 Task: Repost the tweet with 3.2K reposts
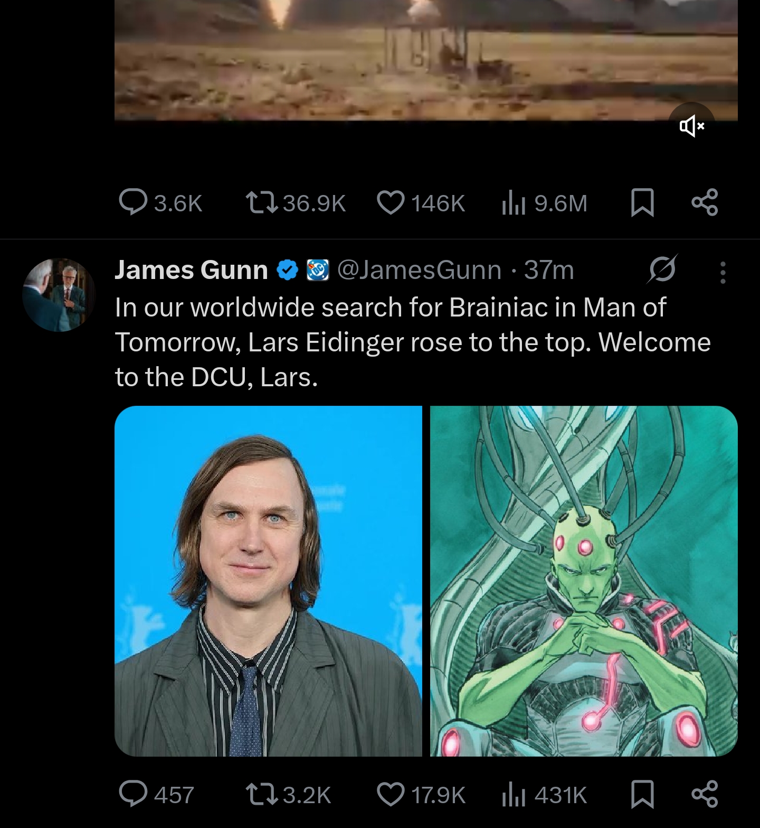point(262,794)
